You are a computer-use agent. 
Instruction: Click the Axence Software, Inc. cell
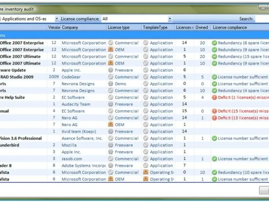pyautogui.click(x=82, y=138)
